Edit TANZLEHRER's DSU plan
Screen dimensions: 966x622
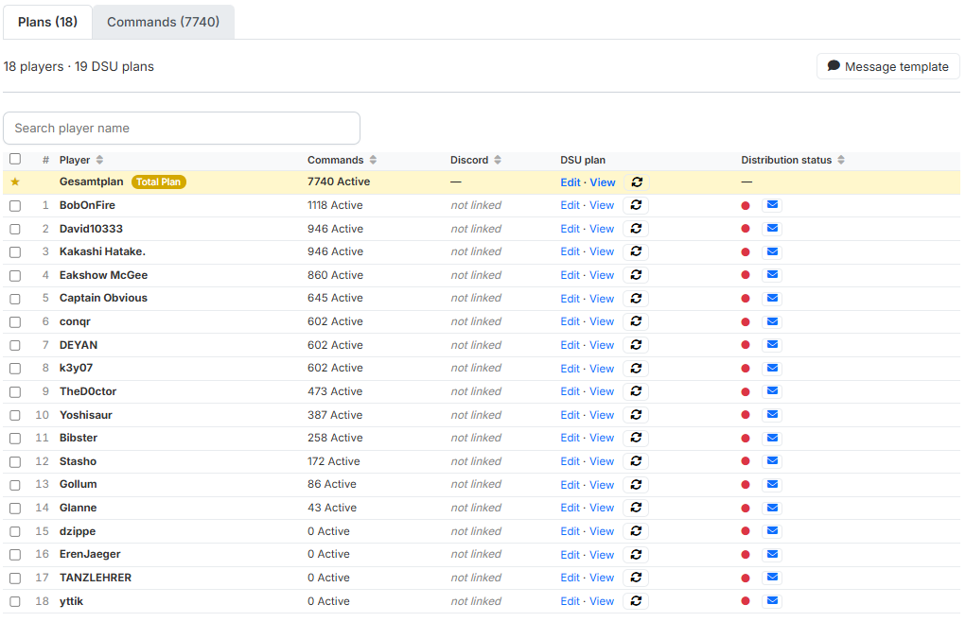(571, 578)
